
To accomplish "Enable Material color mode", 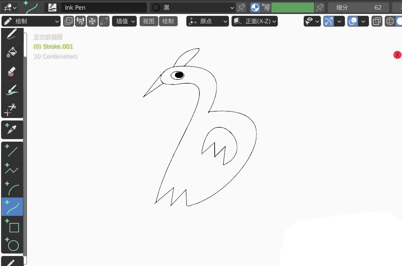I will [x=255, y=8].
